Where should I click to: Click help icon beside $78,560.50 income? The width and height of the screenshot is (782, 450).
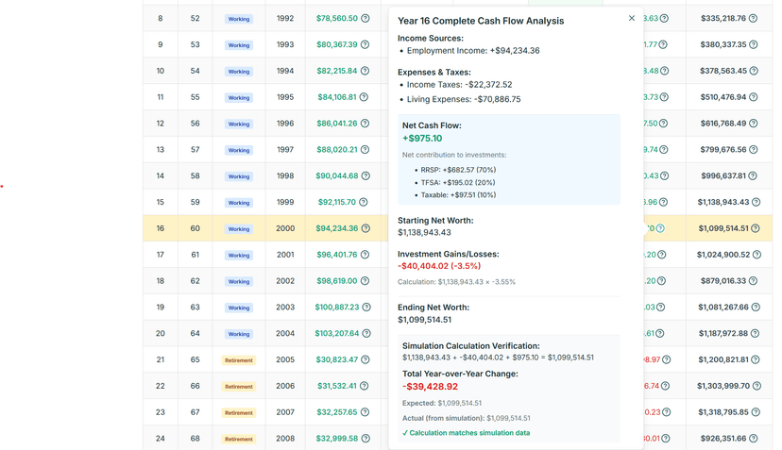pos(365,18)
